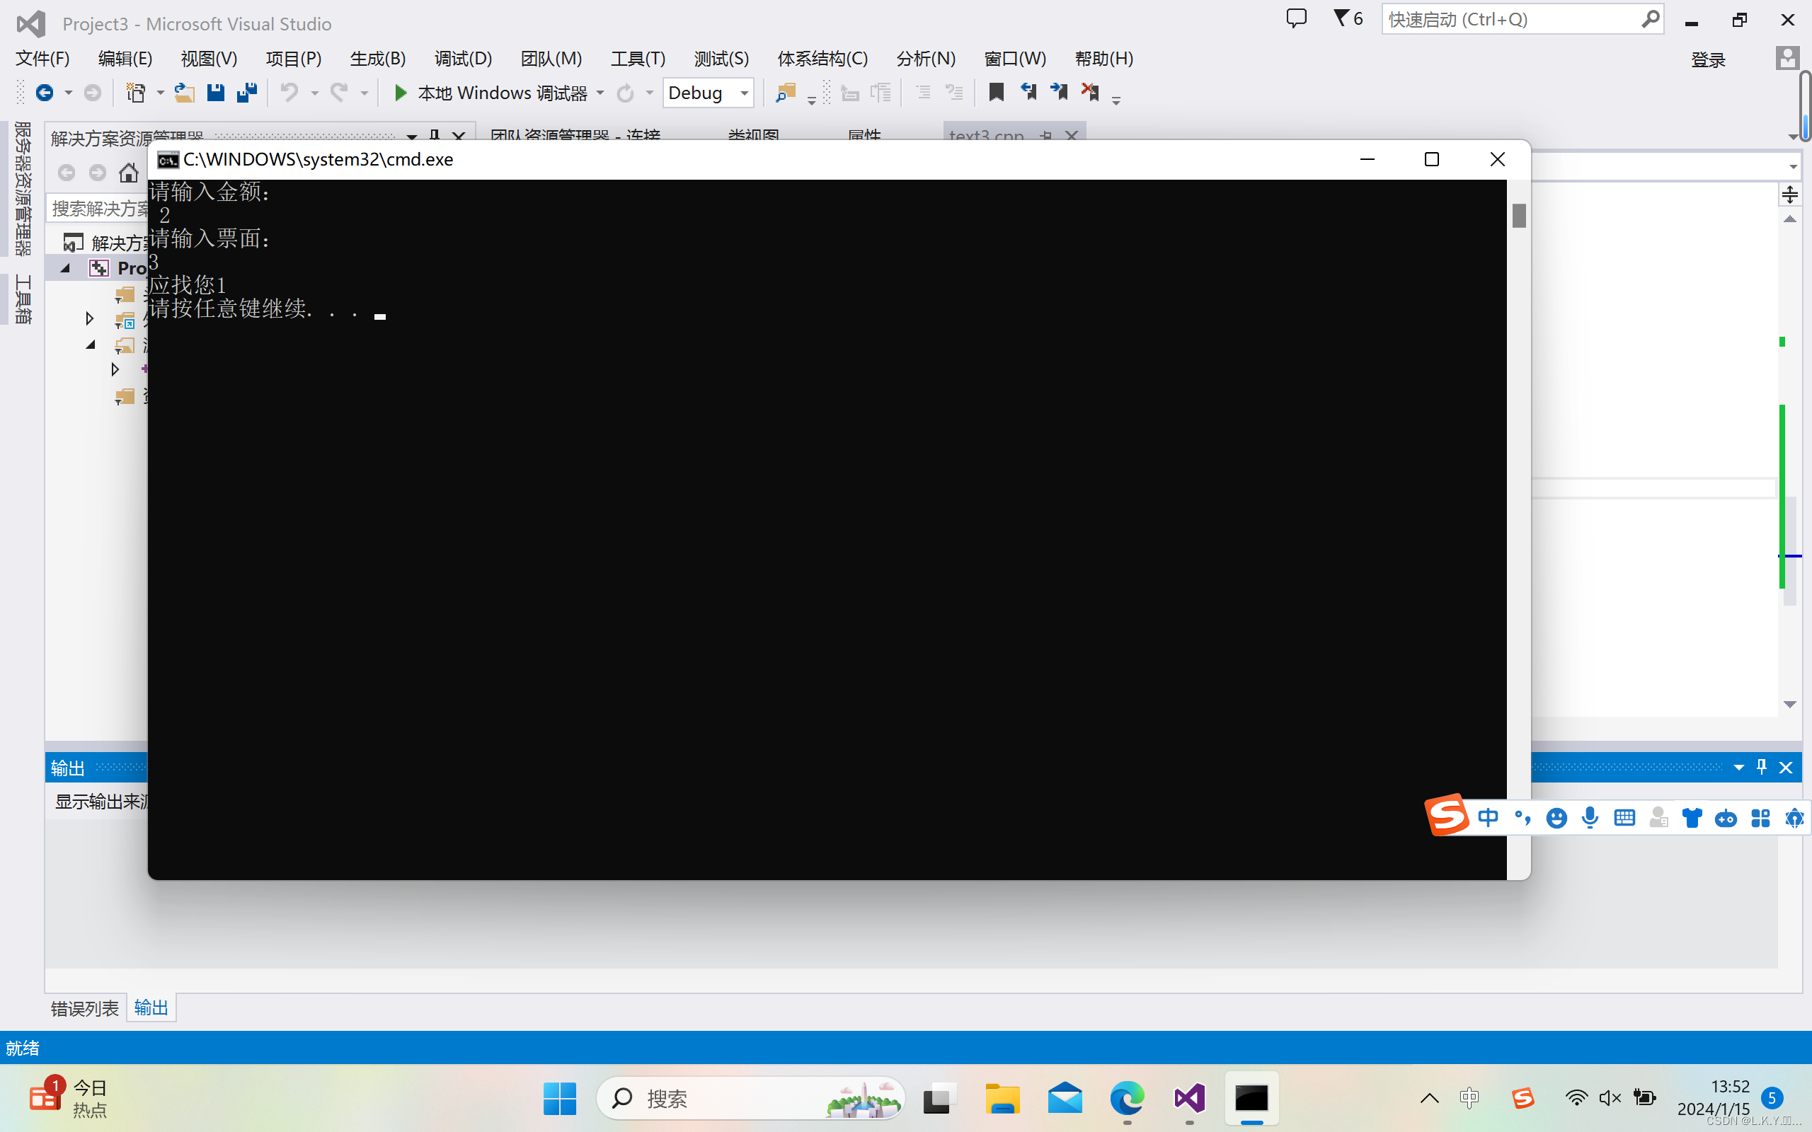The width and height of the screenshot is (1812, 1132).
Task: Click the Save All toolbar icon
Action: point(247,93)
